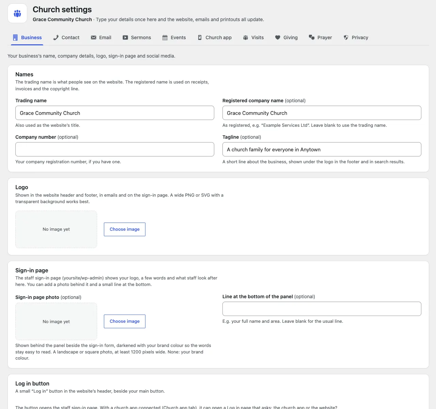
Task: Click the Tagline input field
Action: pyautogui.click(x=322, y=149)
